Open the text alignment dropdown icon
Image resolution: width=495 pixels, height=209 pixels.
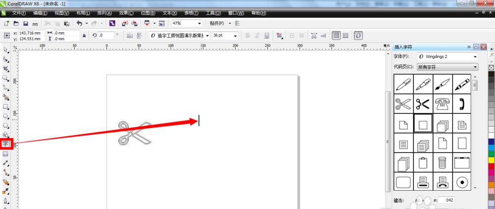(279, 36)
